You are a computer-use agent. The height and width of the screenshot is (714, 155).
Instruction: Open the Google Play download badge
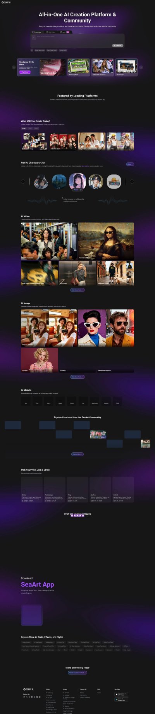[x=121, y=700]
